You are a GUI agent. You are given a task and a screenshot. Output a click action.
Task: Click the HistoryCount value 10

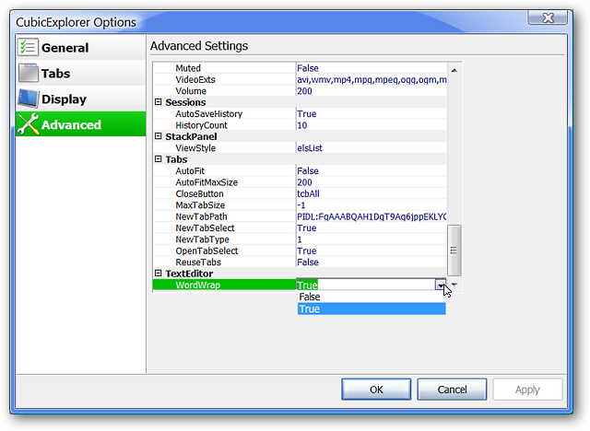(x=302, y=125)
